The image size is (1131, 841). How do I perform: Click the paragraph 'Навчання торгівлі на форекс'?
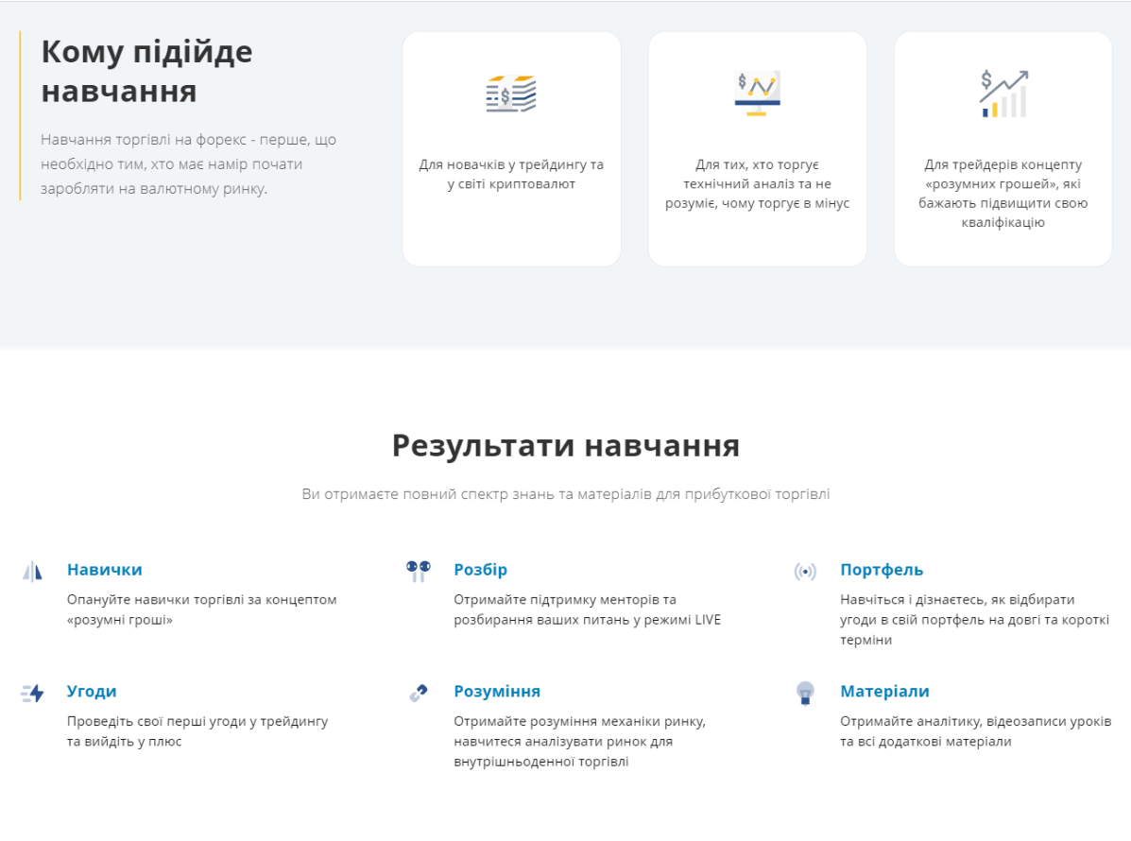coord(188,164)
